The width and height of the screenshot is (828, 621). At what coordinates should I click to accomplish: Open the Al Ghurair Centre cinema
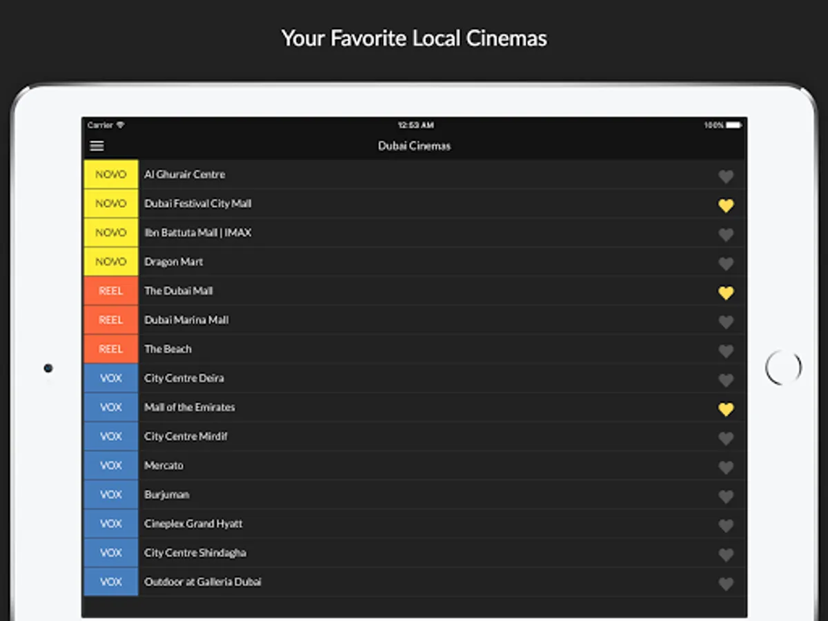415,175
